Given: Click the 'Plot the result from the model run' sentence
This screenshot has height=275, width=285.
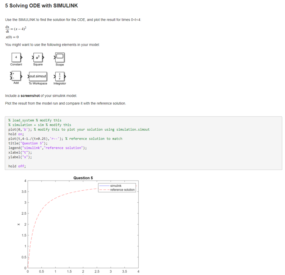Looking at the screenshot, I should tap(65, 103).
